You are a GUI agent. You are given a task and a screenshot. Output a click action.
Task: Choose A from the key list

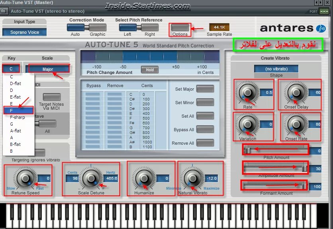click(x=18, y=138)
